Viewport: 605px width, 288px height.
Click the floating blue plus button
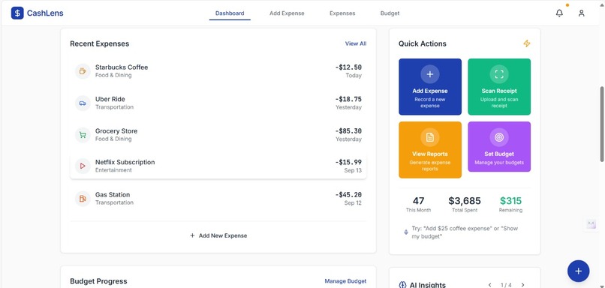578,271
